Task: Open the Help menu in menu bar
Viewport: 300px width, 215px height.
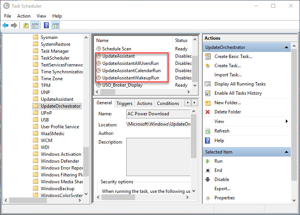Action: tap(57, 16)
